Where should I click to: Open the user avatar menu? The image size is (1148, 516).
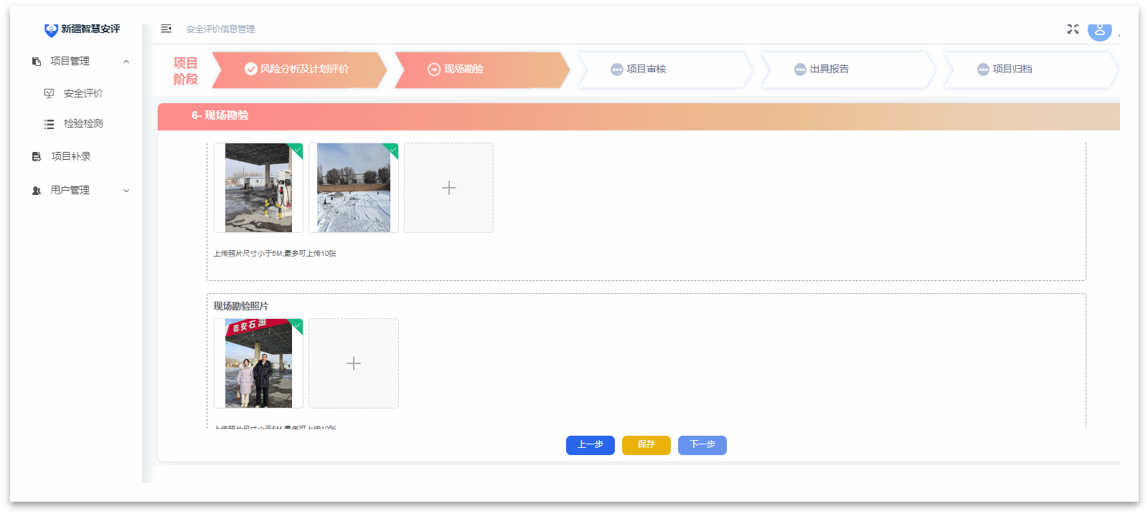pyautogui.click(x=1099, y=31)
